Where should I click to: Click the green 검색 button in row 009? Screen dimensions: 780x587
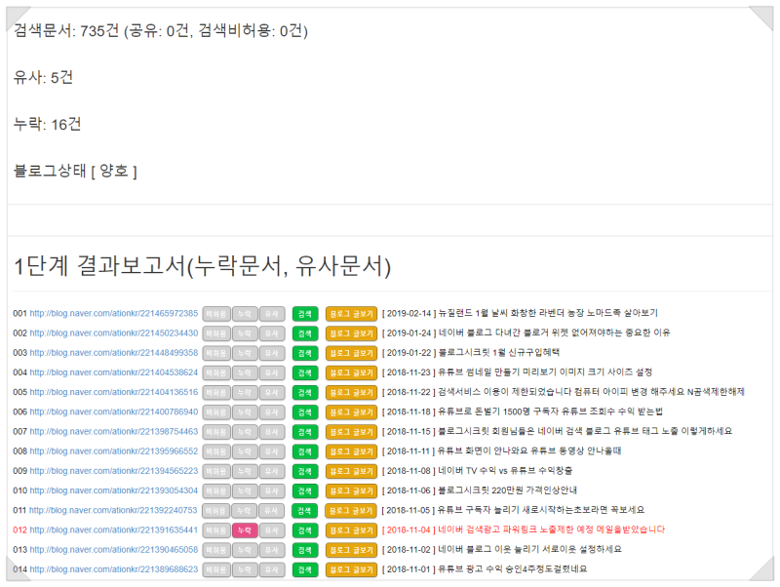point(305,471)
